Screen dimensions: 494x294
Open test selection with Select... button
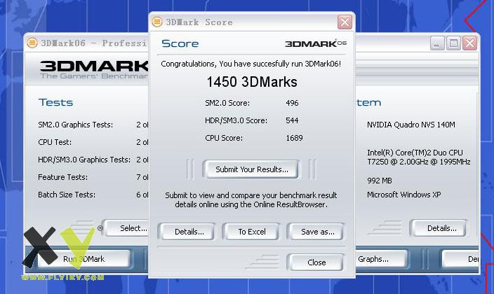point(130,228)
